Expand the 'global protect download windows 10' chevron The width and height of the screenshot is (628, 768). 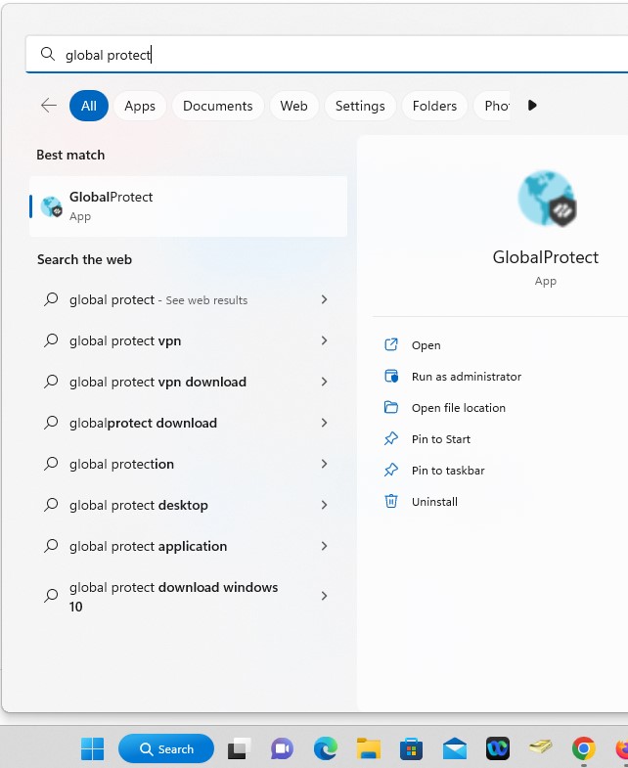(x=324, y=596)
